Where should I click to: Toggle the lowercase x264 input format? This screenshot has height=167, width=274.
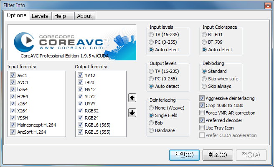coord(13,104)
